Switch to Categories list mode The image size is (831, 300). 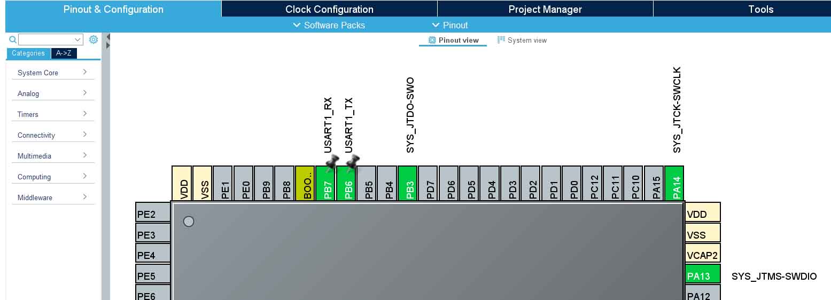28,53
